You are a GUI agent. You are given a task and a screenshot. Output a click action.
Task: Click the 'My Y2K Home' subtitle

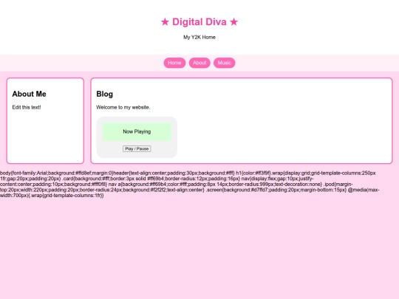coord(199,37)
